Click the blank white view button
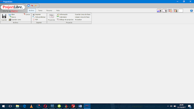 point(181,11)
